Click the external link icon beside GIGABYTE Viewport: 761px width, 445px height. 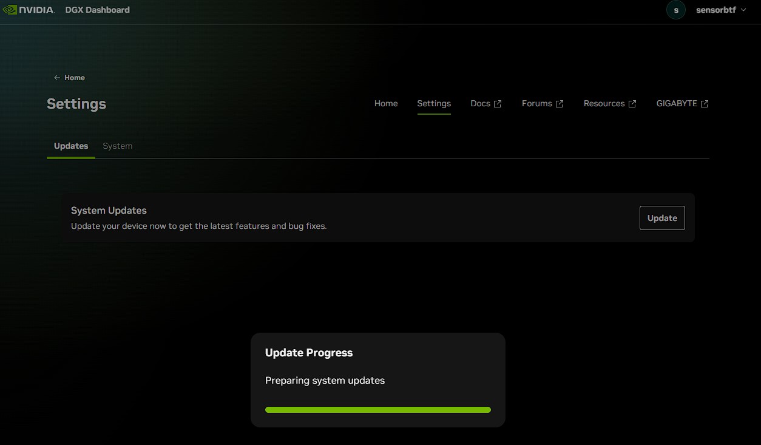(x=705, y=104)
